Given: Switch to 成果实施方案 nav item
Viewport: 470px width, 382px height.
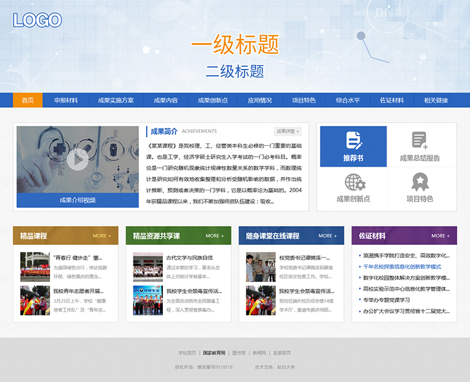Looking at the screenshot, I should click(x=115, y=100).
